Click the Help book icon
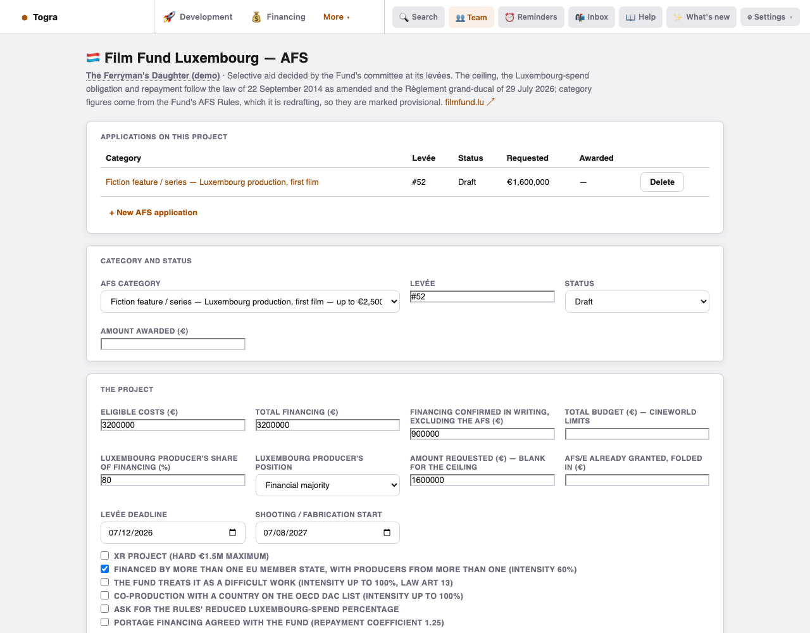This screenshot has width=810, height=633. coord(630,17)
